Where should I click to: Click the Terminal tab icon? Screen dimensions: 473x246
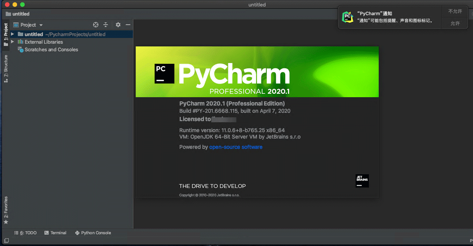point(46,233)
